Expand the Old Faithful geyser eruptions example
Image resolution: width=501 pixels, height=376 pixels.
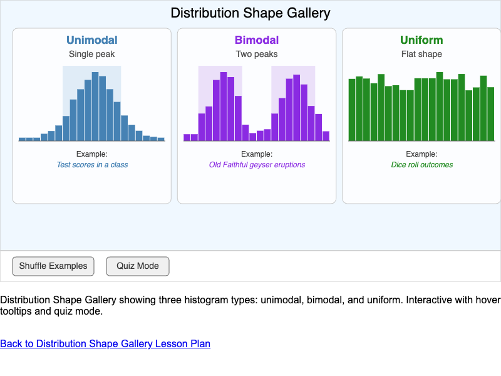point(257,164)
